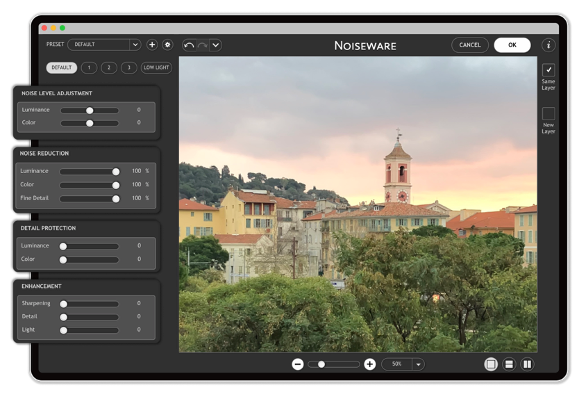The height and width of the screenshot is (406, 586).
Task: Click Noise Reduction Color slider
Action: point(90,185)
